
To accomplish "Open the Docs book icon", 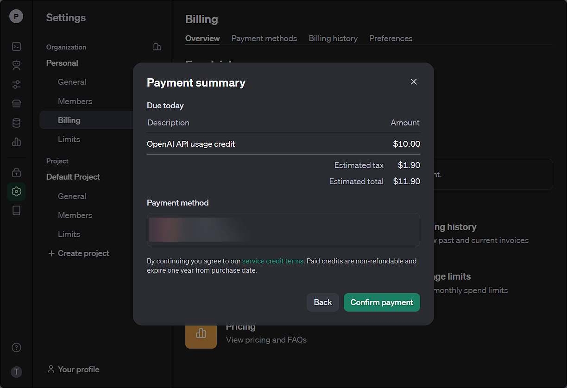I will tap(16, 211).
